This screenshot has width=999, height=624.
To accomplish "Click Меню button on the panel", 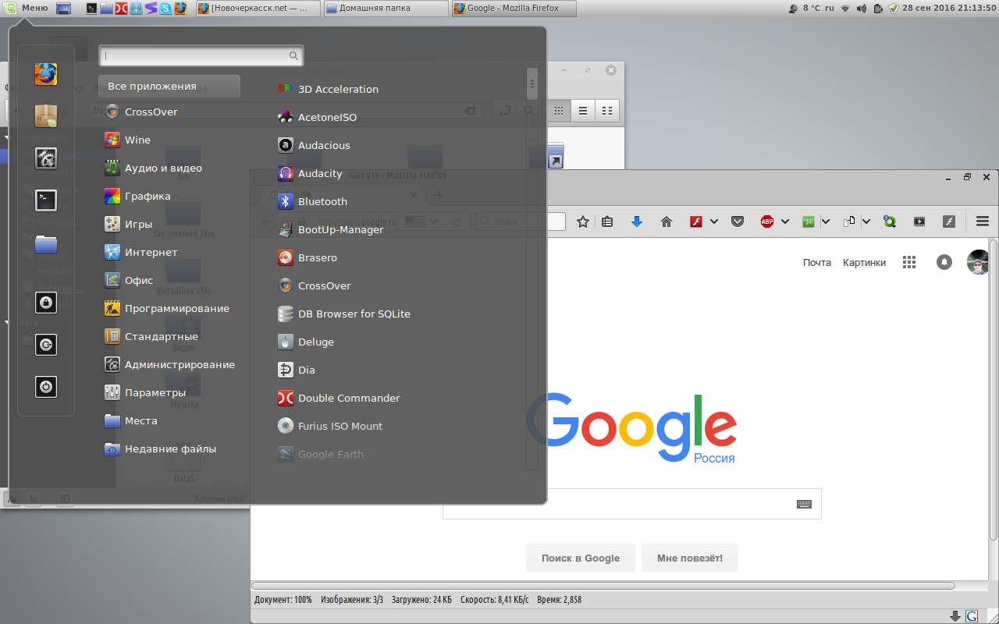I will coord(27,8).
